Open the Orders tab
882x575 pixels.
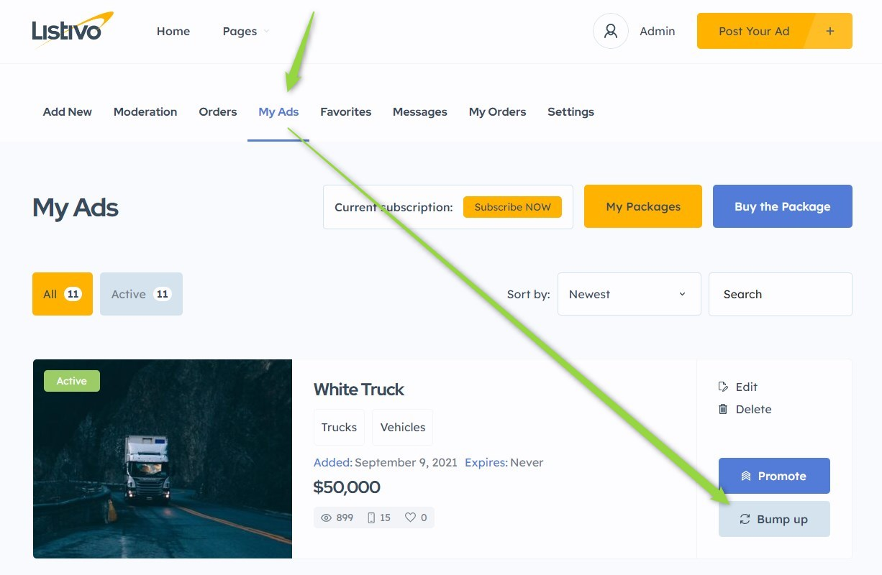coord(218,111)
